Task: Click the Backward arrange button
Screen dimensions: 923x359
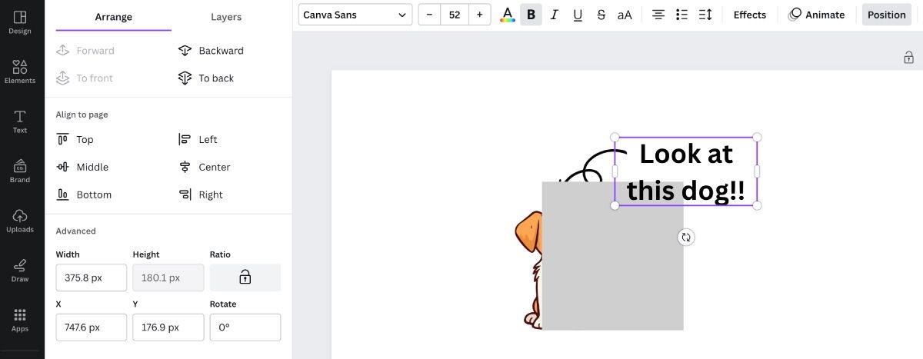Action: point(211,51)
